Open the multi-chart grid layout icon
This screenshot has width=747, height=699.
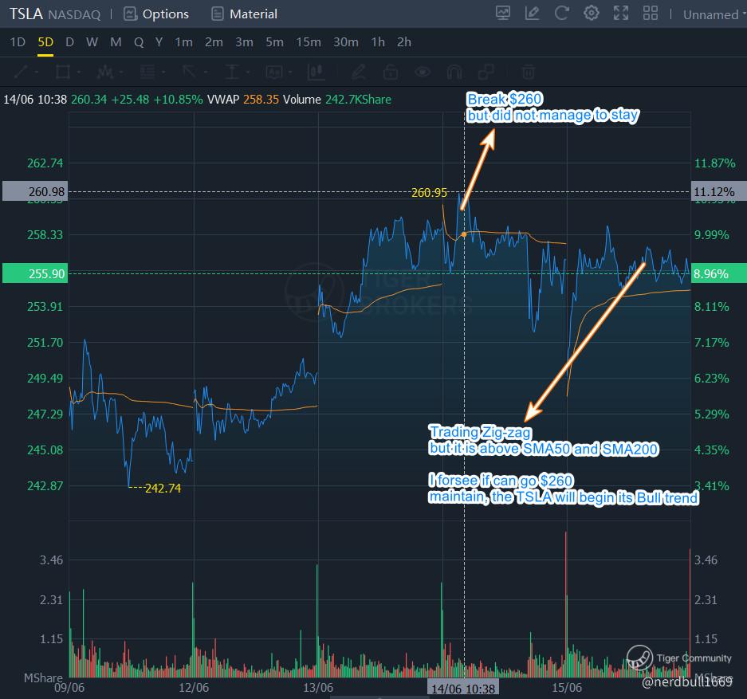(x=651, y=14)
